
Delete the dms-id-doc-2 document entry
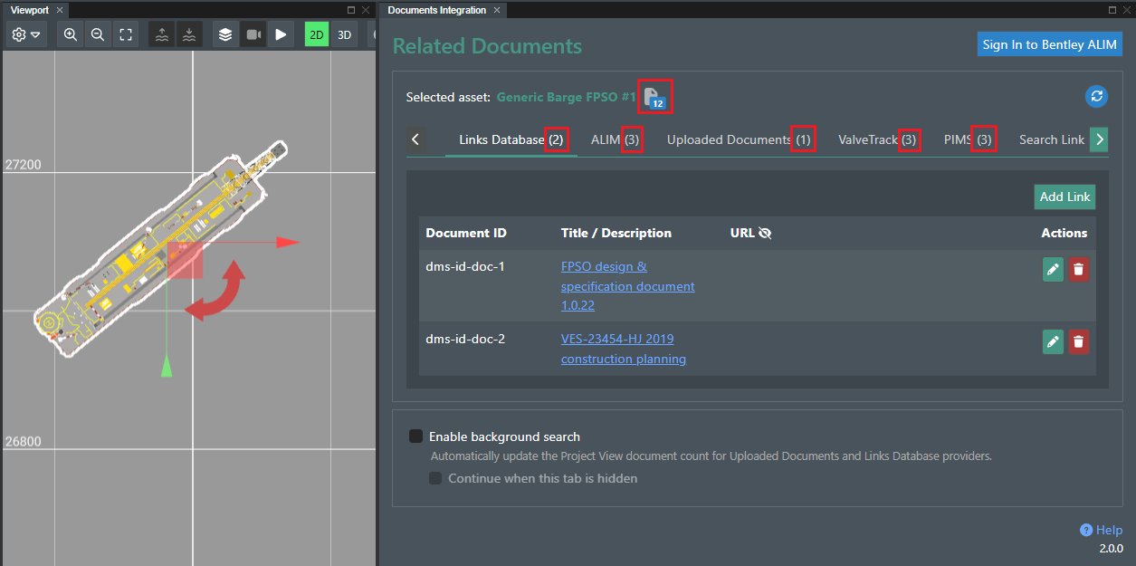tap(1079, 341)
